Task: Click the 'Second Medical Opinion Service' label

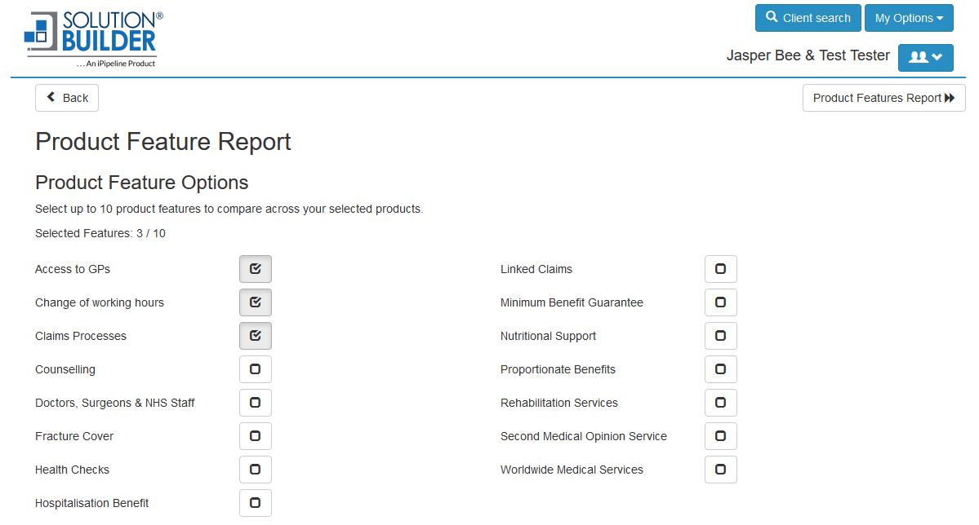Action: [x=584, y=436]
